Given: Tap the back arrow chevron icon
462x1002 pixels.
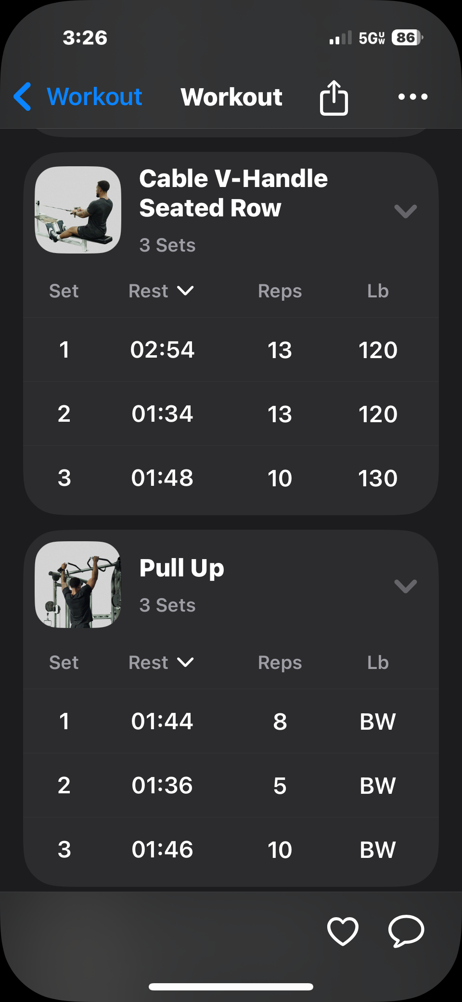Looking at the screenshot, I should [23, 96].
